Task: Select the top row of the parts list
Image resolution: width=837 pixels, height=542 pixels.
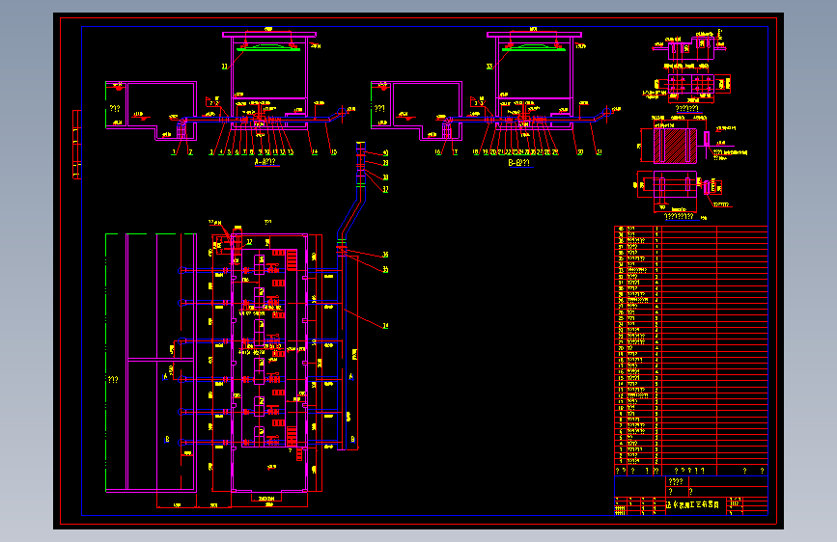Action: (x=690, y=229)
